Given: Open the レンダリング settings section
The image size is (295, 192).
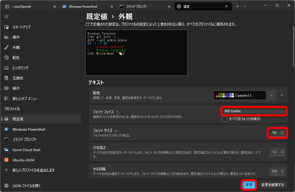Looking at the screenshot, I should click(x=22, y=68).
